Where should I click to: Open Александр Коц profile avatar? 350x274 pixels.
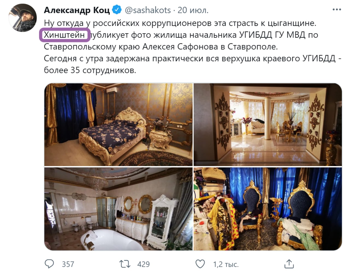[23, 18]
